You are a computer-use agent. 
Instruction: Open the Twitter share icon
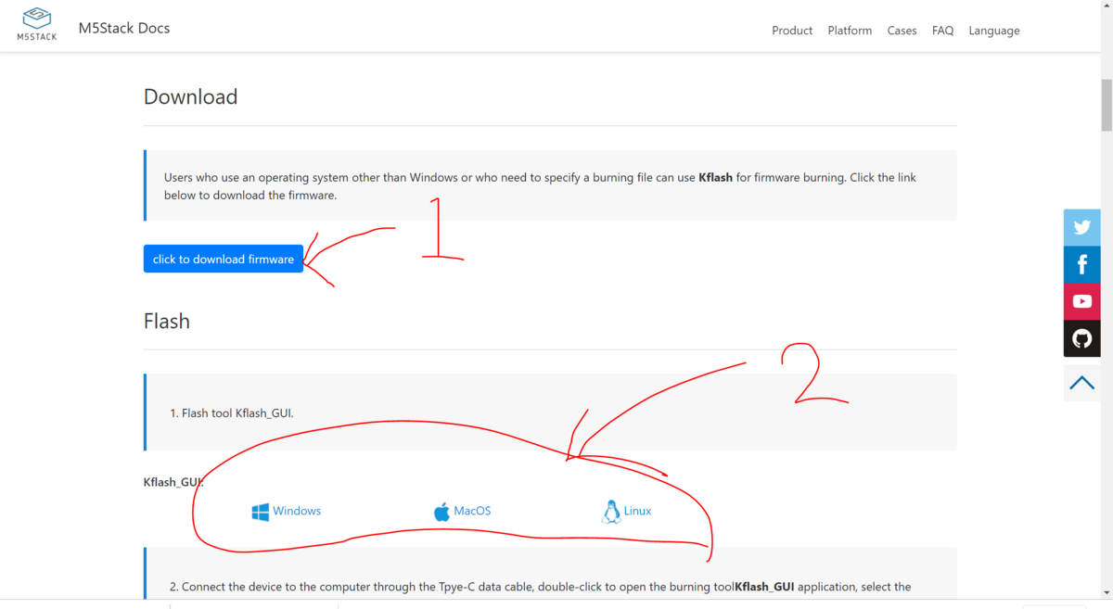point(1081,227)
